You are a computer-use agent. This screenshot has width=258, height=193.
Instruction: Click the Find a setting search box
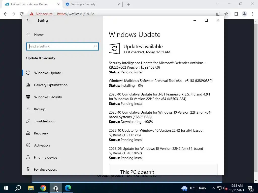[62, 46]
